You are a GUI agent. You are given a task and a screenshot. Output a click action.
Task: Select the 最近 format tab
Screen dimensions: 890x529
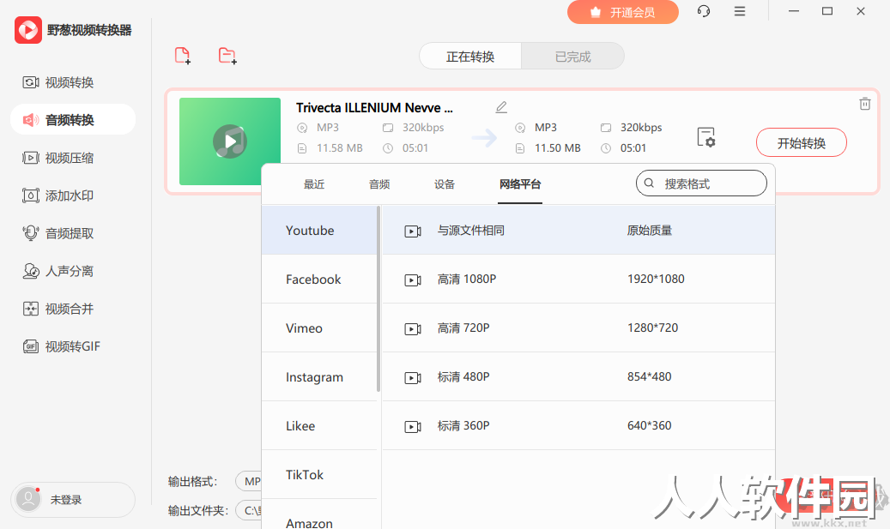tap(314, 184)
